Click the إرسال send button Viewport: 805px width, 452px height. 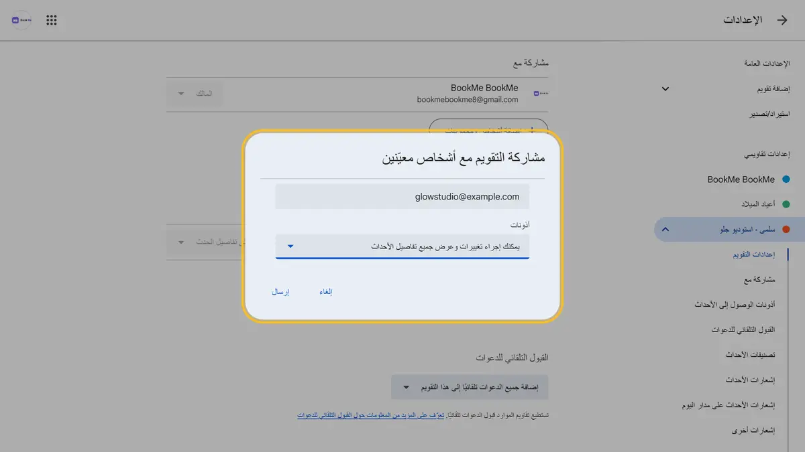point(280,291)
